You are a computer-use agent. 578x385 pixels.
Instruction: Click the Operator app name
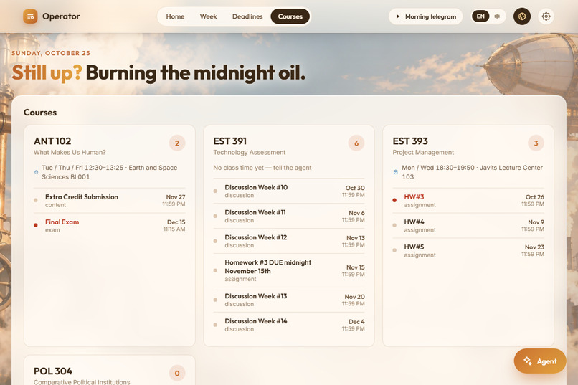pyautogui.click(x=61, y=16)
